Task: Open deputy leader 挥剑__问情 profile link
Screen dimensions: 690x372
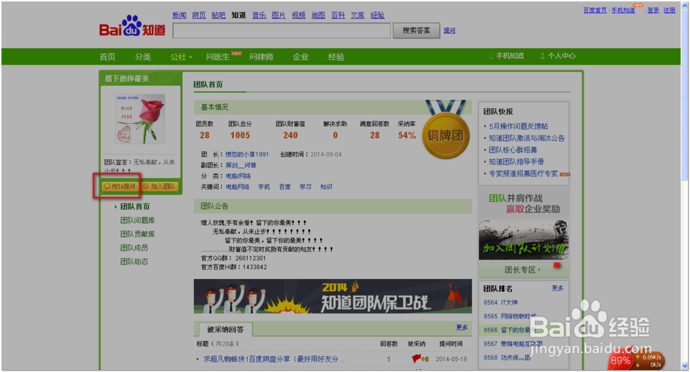Action: point(241,165)
